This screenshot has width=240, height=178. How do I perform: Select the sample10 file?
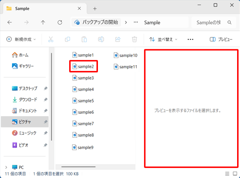point(126,55)
